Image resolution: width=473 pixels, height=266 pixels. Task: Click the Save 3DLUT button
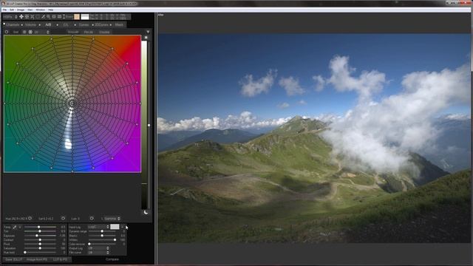pyautogui.click(x=14, y=259)
